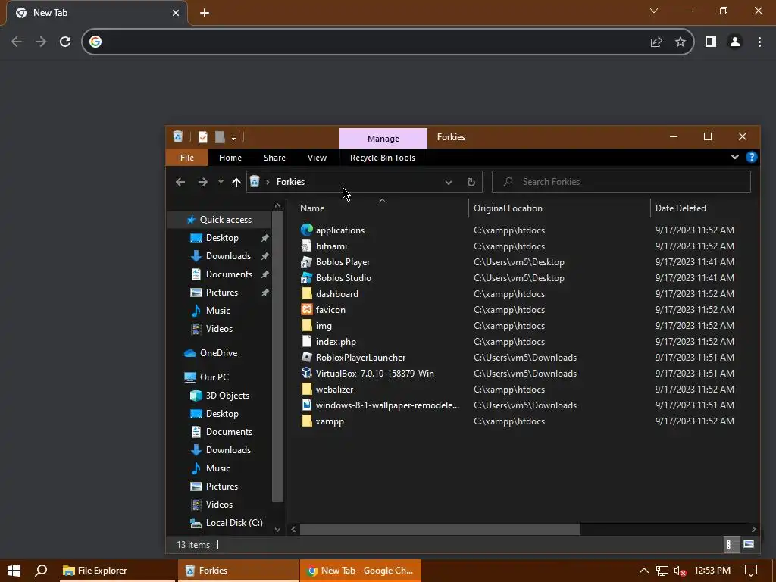Switch to large icons view button

coord(749,544)
